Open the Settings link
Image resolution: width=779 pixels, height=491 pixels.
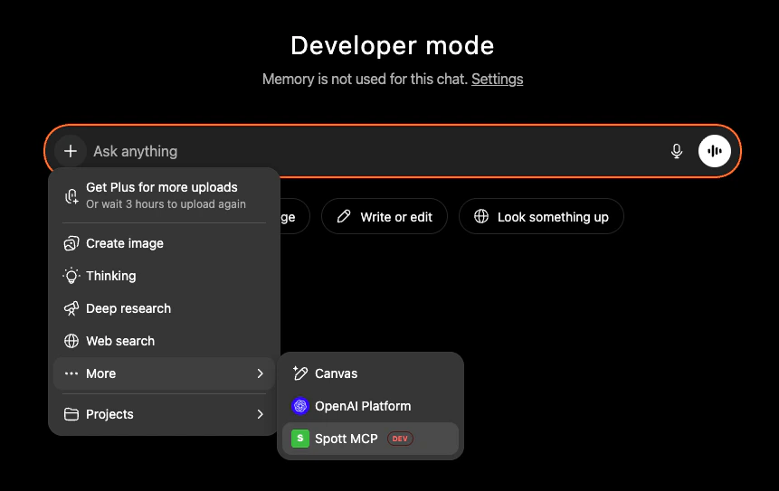click(498, 79)
